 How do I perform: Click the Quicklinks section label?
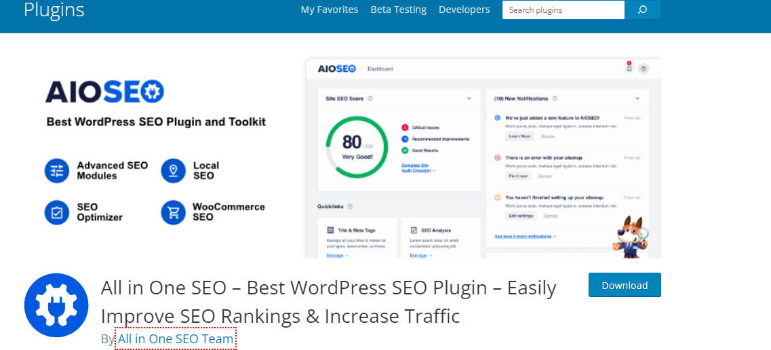click(x=330, y=206)
